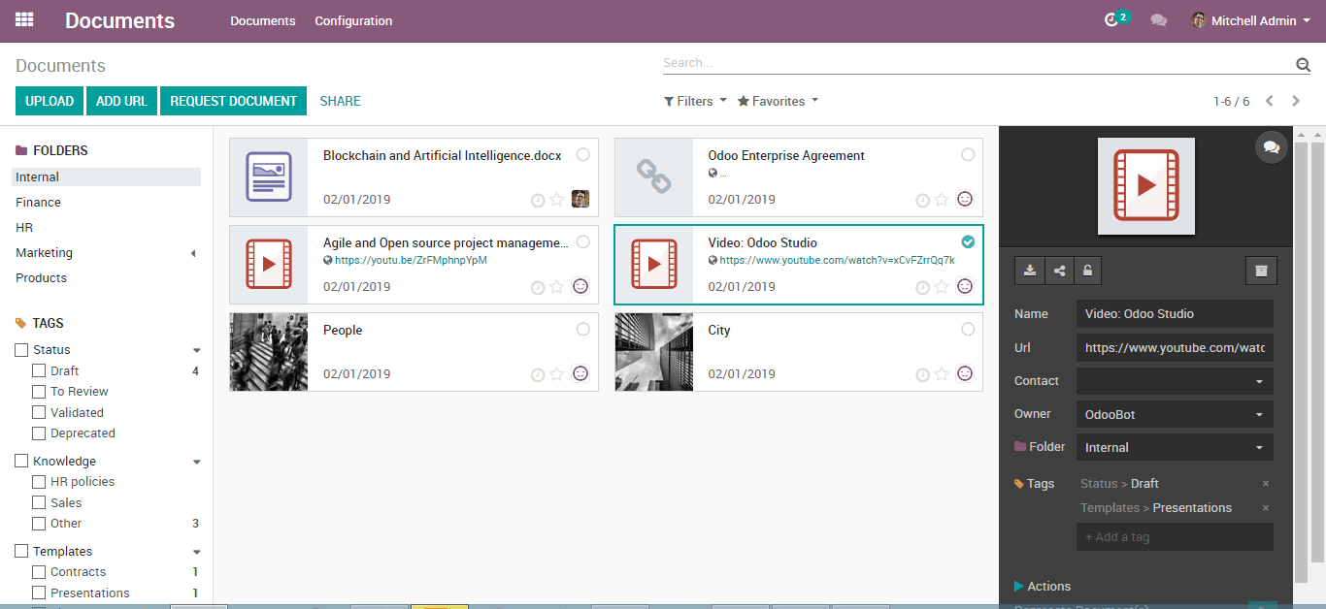Viewport: 1326px width, 609px height.
Task: Archive the document using the box icon
Action: 1261,271
